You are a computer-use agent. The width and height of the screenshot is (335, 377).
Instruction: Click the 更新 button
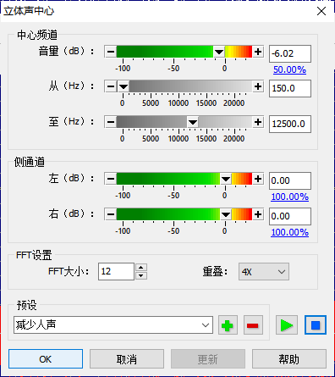(208, 359)
